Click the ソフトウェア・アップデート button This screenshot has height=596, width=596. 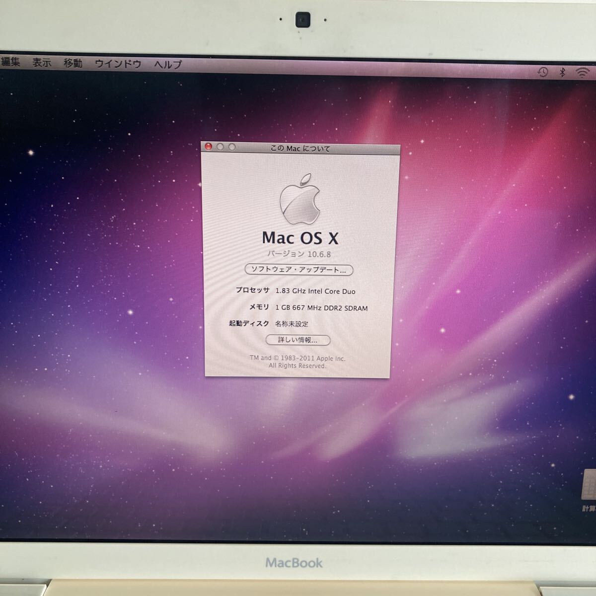(x=299, y=270)
